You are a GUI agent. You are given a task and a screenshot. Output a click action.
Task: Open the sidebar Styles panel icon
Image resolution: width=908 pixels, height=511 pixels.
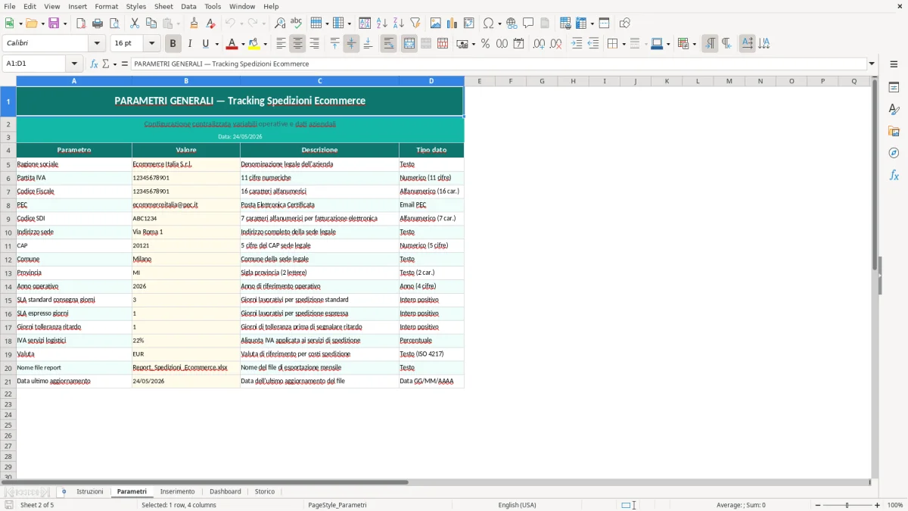(x=894, y=110)
